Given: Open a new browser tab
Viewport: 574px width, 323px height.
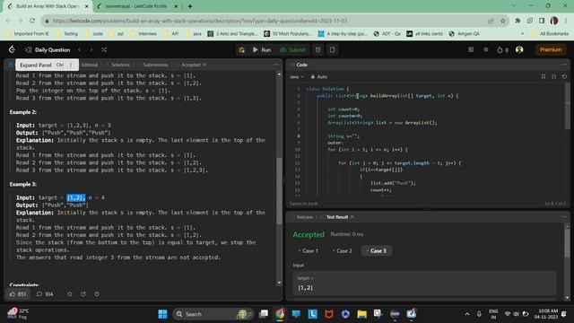Looking at the screenshot, I should tap(190, 6).
